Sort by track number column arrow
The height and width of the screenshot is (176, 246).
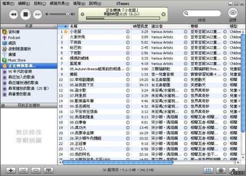click(x=63, y=26)
